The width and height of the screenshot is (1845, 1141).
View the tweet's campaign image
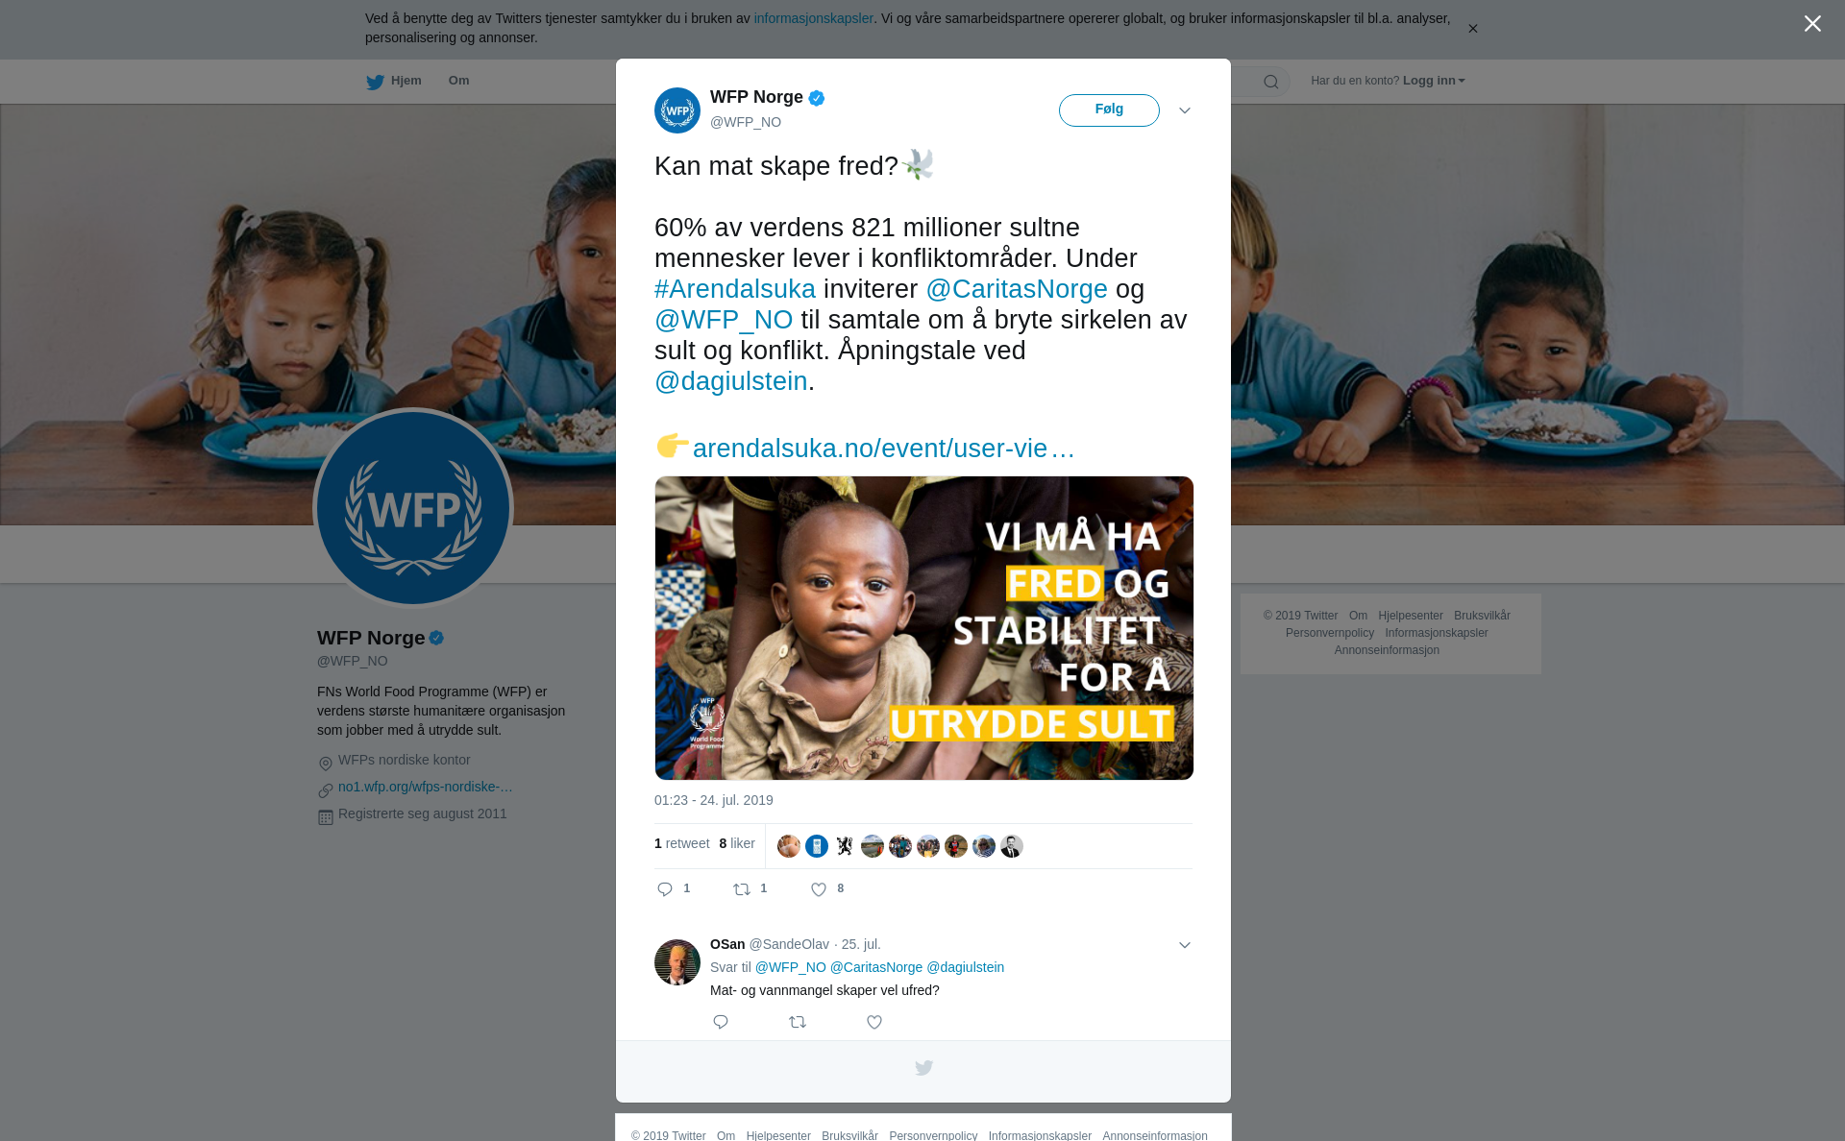[x=923, y=628]
